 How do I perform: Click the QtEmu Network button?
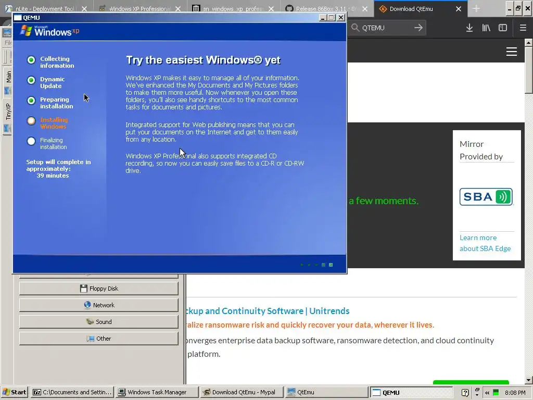pos(98,305)
